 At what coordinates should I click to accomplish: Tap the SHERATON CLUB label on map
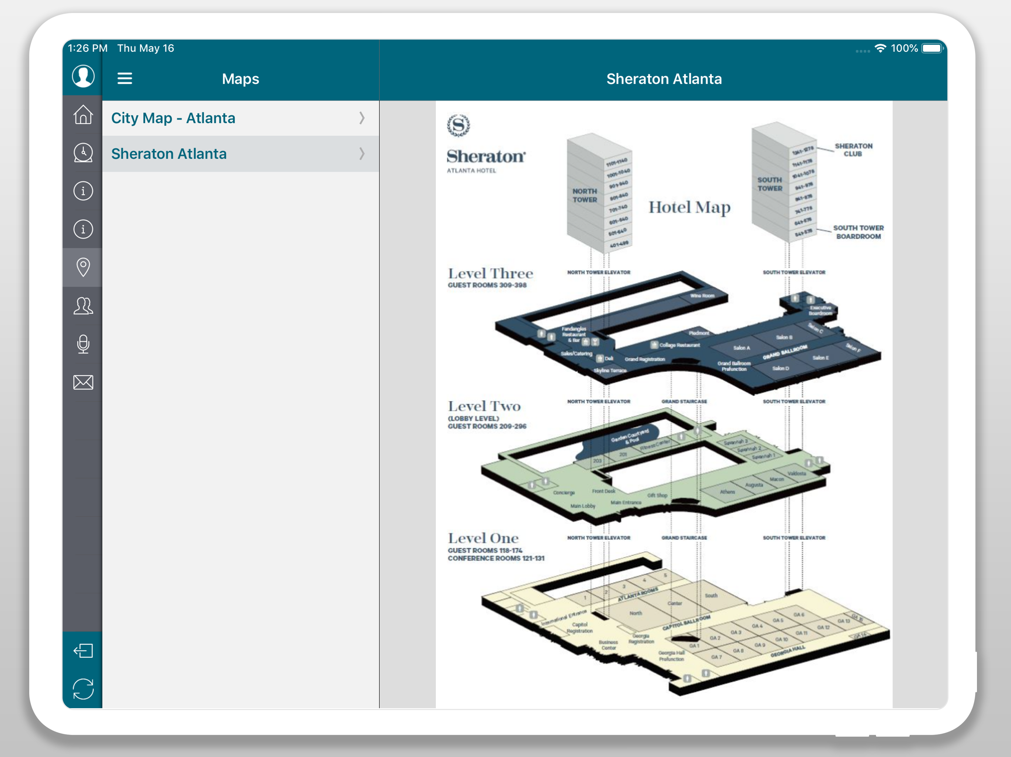[853, 150]
